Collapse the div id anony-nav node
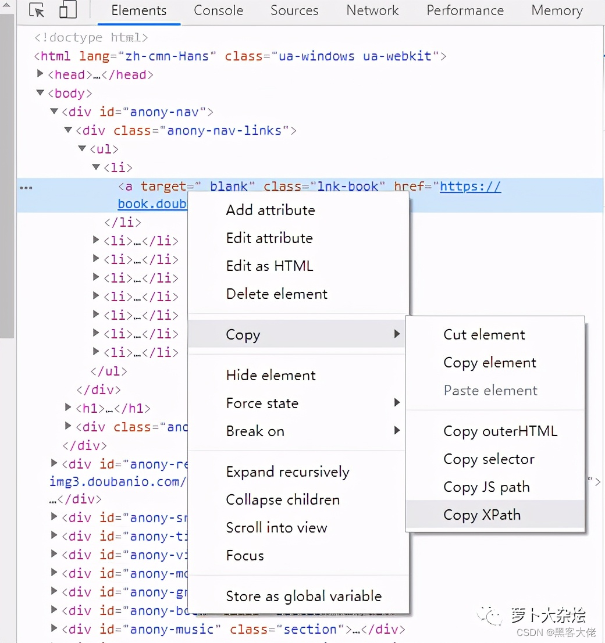This screenshot has height=643, width=605. click(x=54, y=110)
